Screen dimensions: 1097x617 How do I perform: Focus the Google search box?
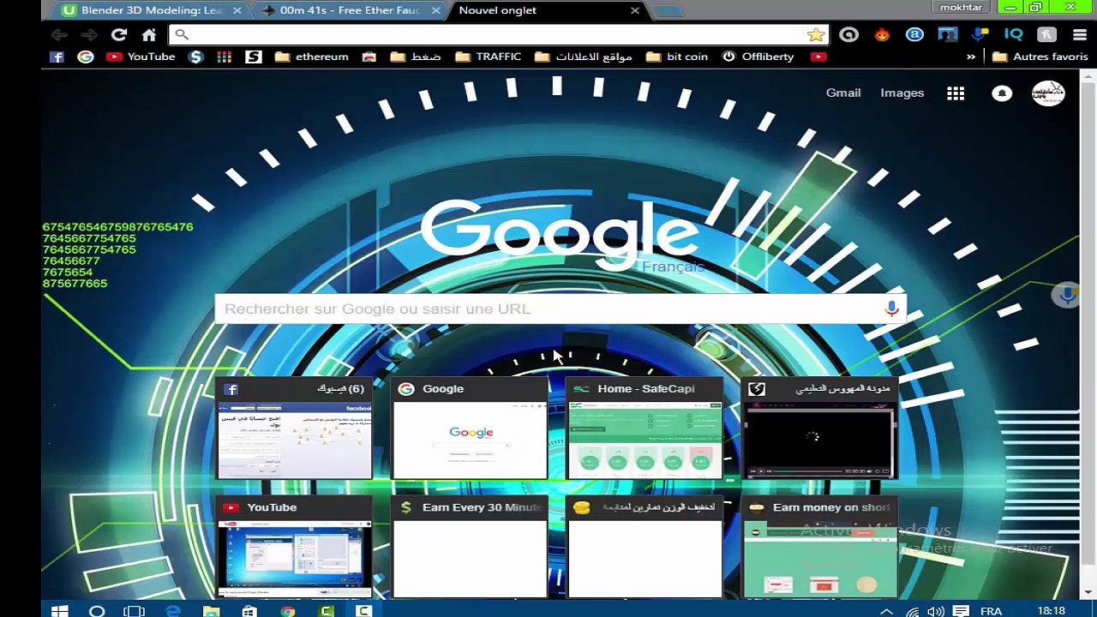pos(560,308)
